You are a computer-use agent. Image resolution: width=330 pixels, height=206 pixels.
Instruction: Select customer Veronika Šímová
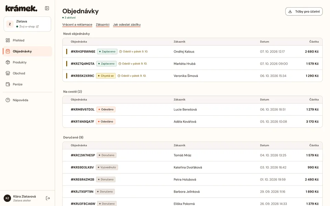pyautogui.click(x=186, y=76)
